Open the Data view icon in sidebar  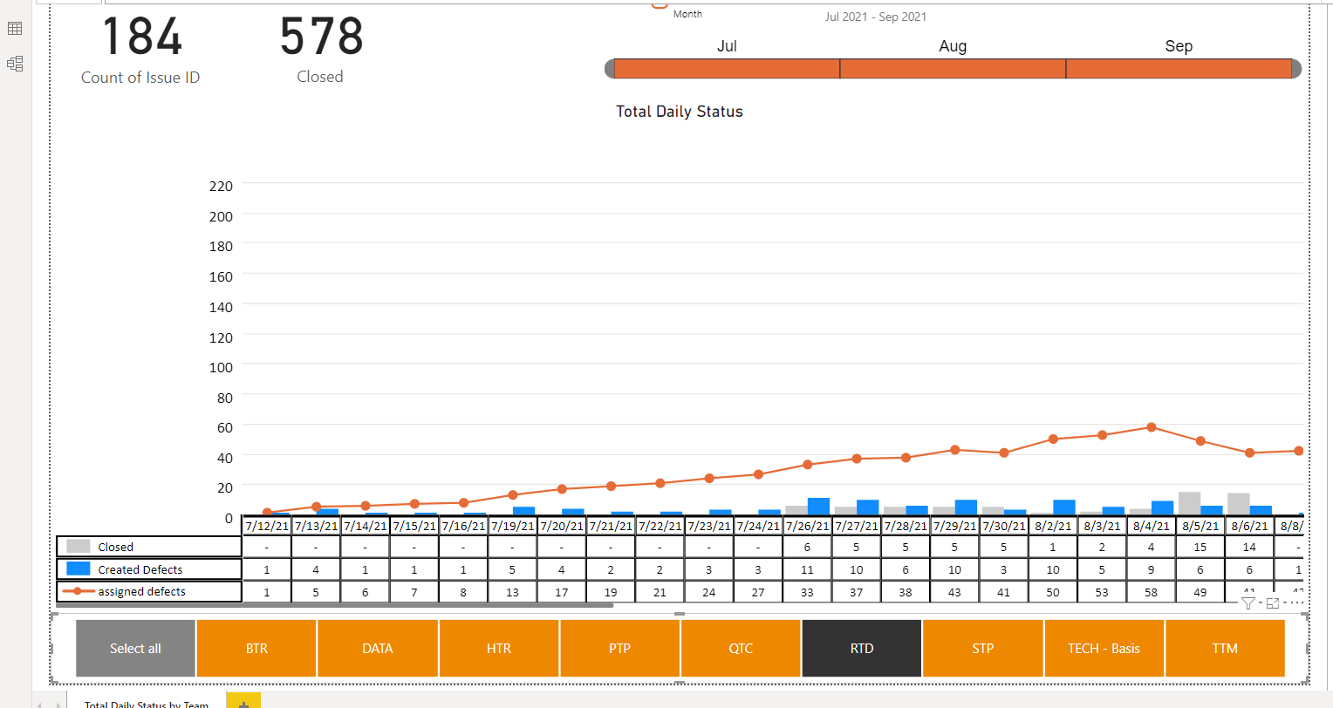click(15, 29)
